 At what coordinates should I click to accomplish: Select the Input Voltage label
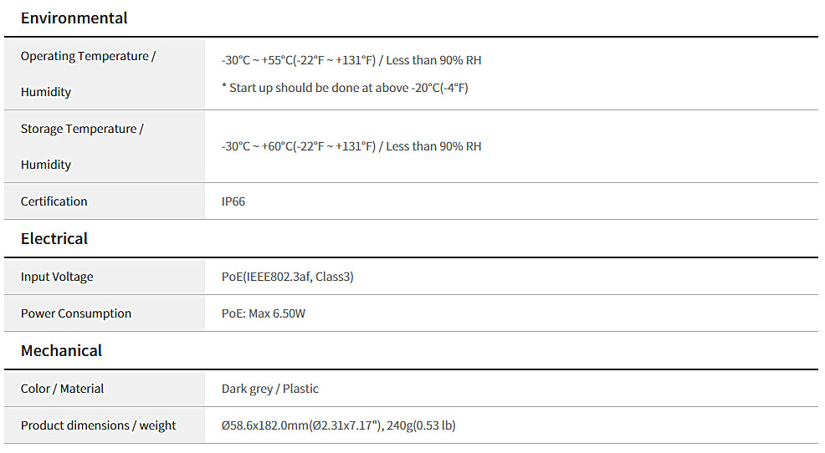pos(57,277)
